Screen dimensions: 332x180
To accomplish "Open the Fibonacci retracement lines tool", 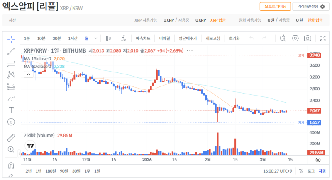I will click(11, 63).
